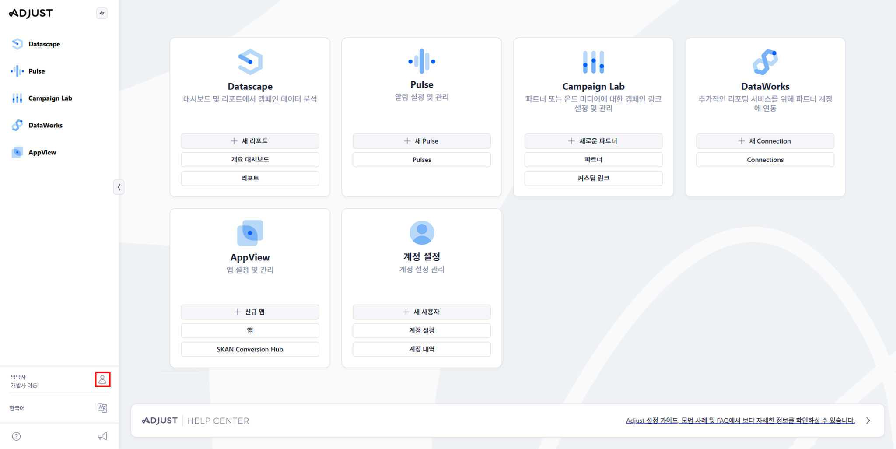Click the AppView icon in the sidebar
896x449 pixels.
point(17,152)
